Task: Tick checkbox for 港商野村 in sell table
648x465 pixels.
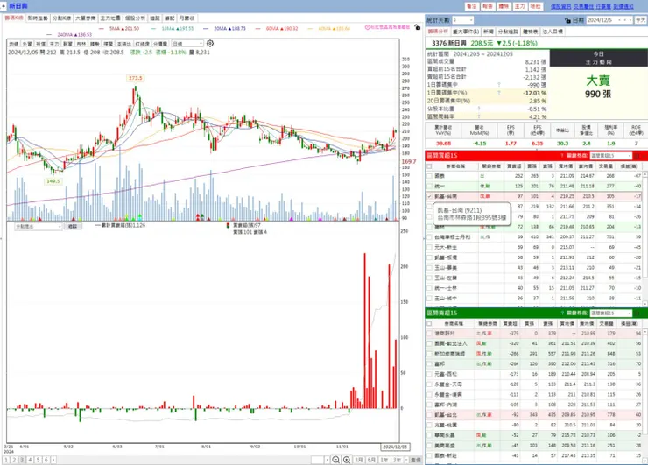Action: pos(429,333)
